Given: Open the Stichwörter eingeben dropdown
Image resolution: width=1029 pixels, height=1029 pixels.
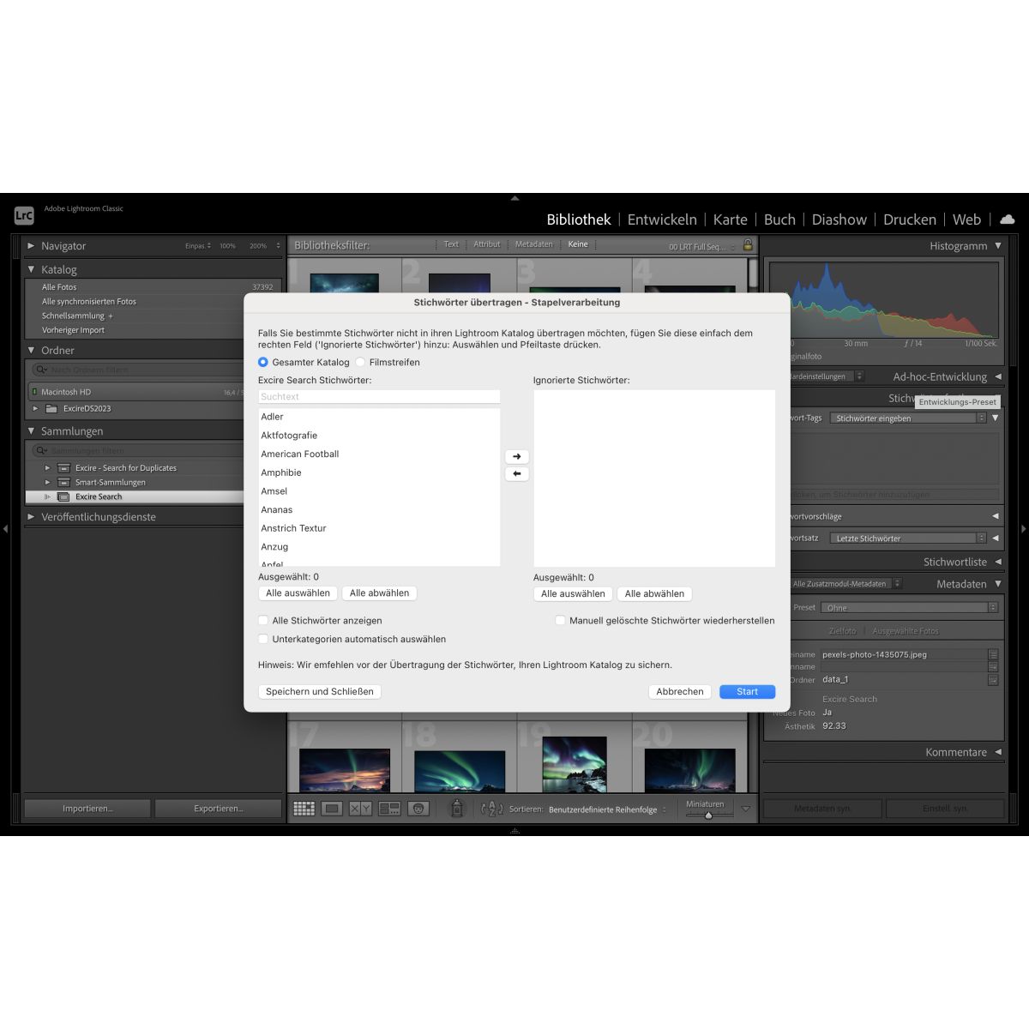Looking at the screenshot, I should coord(909,418).
